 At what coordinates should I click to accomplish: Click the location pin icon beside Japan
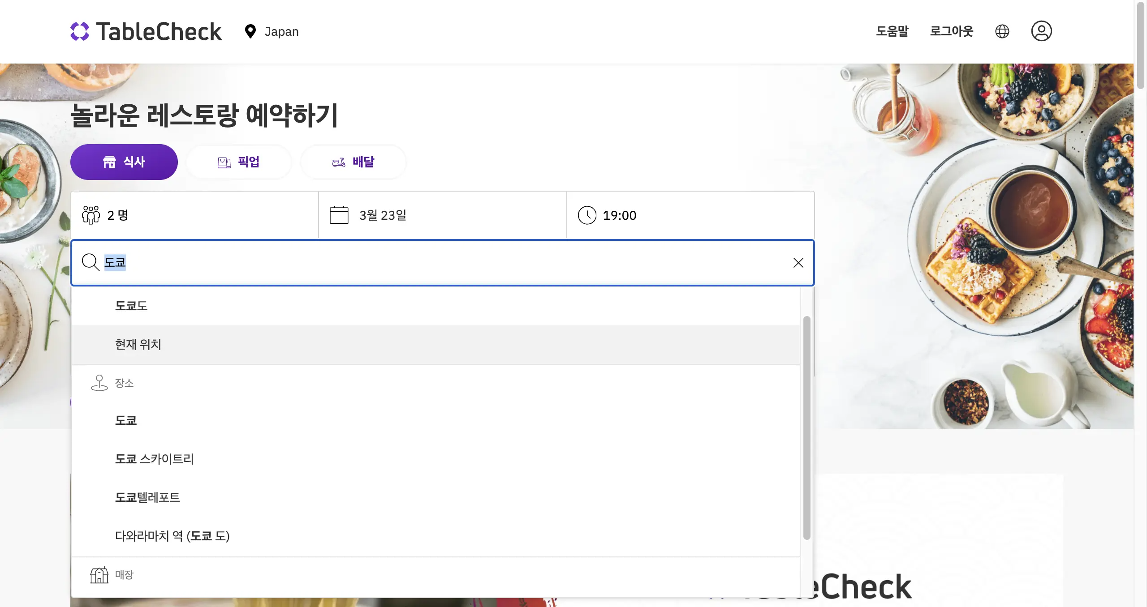click(x=250, y=31)
